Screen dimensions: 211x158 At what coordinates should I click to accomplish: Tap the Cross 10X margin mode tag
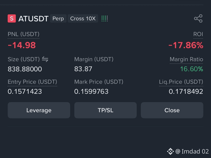pyautogui.click(x=83, y=19)
